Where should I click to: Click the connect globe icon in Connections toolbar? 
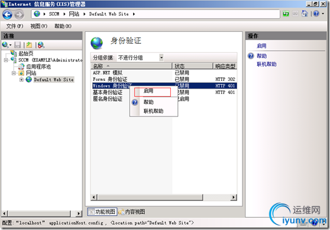[x=5, y=45]
